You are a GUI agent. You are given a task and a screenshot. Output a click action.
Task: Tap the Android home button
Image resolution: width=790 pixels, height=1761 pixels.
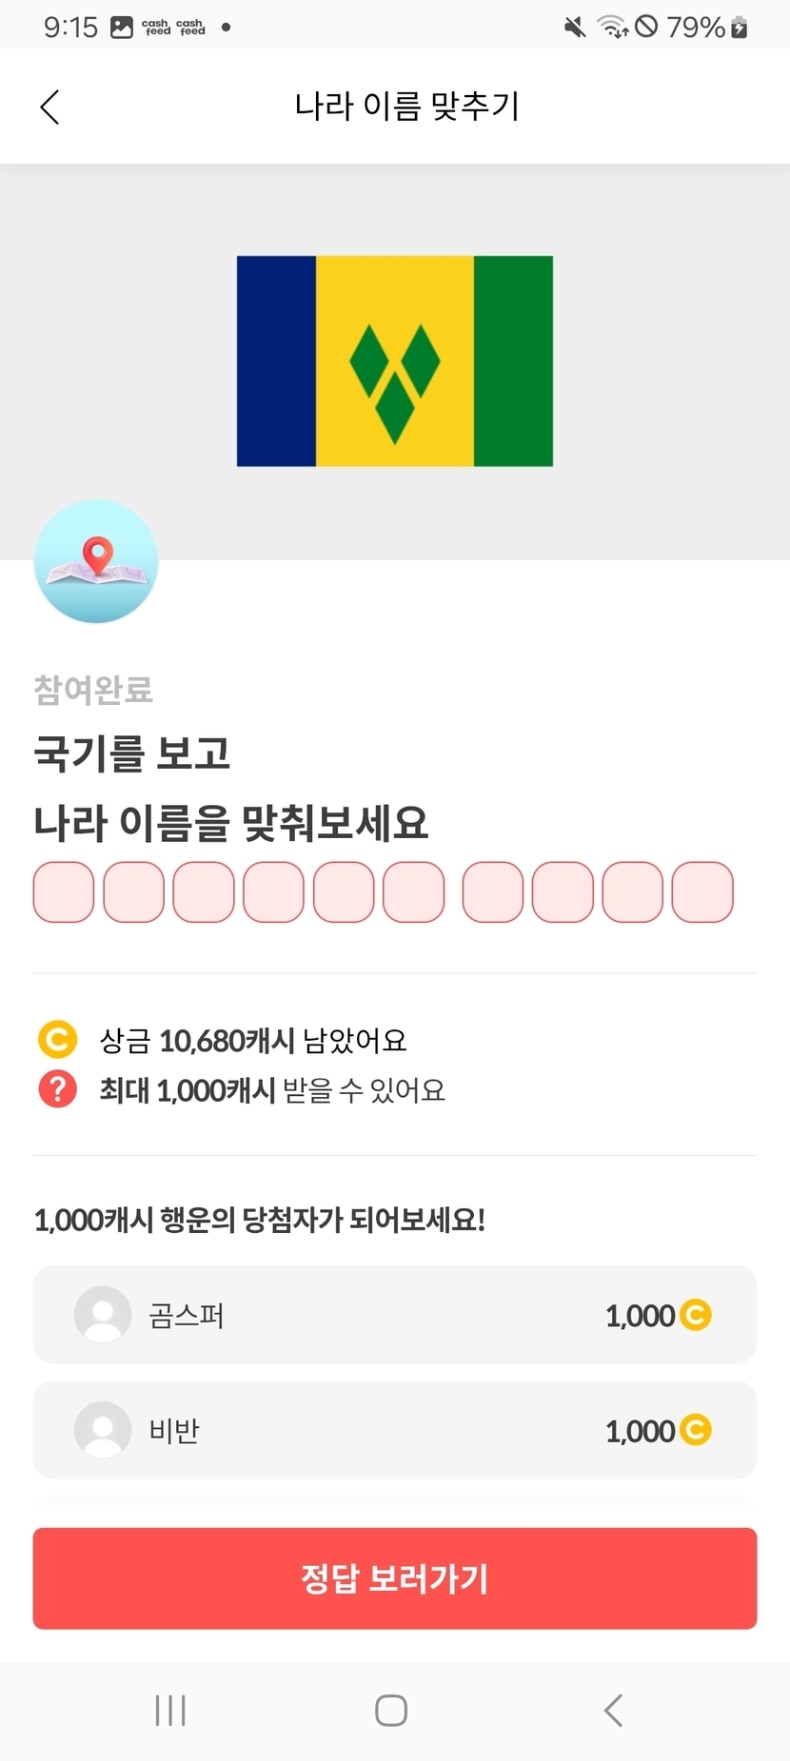coord(391,1710)
